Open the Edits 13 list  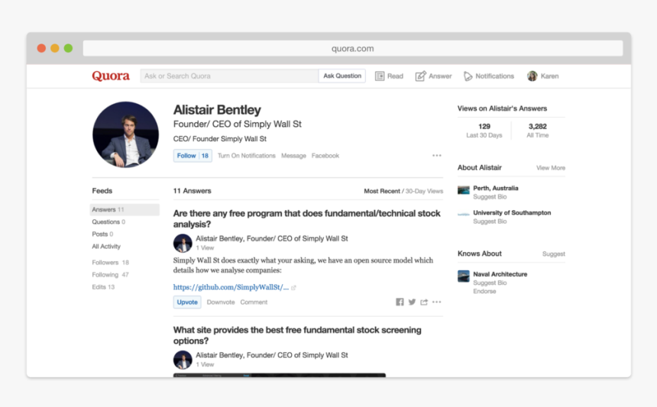103,287
